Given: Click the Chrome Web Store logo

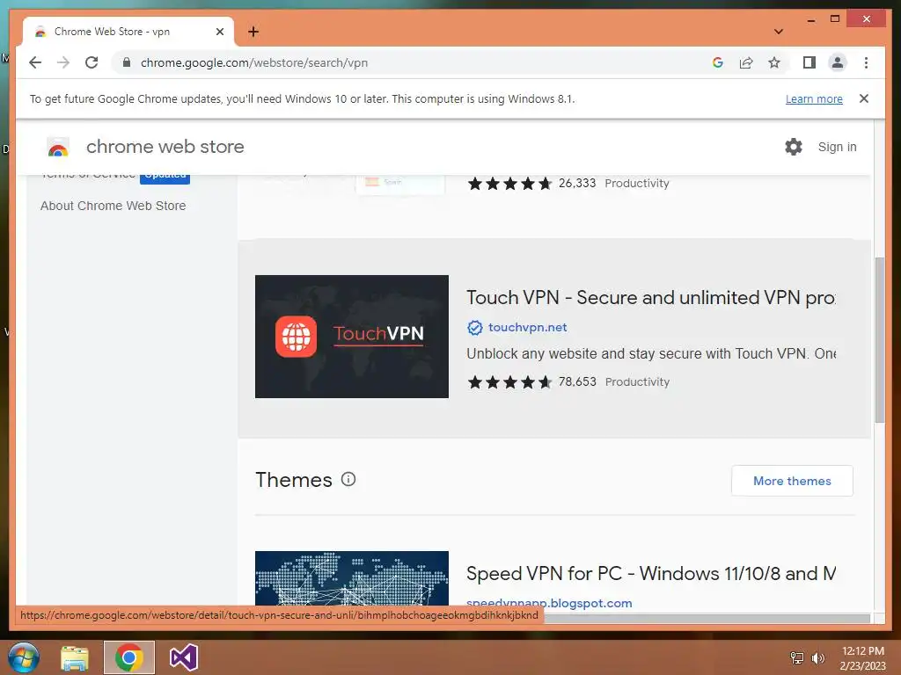Looking at the screenshot, I should click(58, 148).
